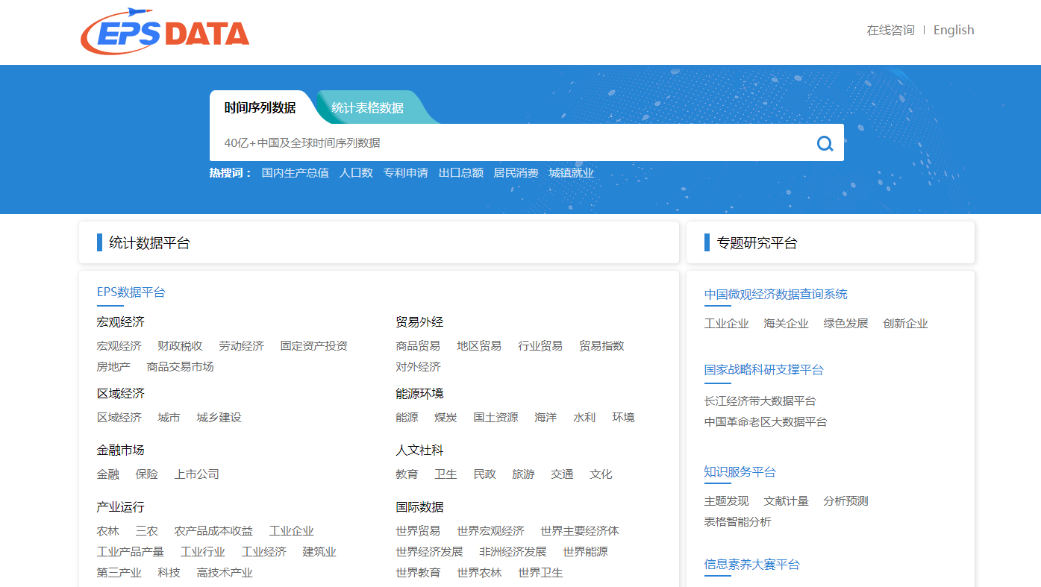Open 文献计量 under 知识服务平台
Viewport: 1041px width, 587px height.
[x=786, y=501]
